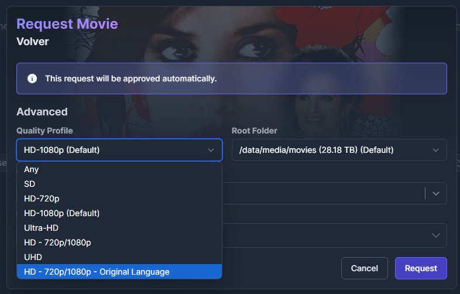Screen dimensions: 460x294
Task: Click the Quality Profile field showing HD-1080p
Action: (x=111, y=150)
